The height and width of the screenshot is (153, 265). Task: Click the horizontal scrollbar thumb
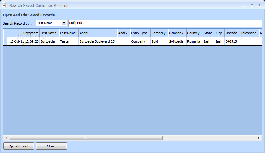(86, 138)
